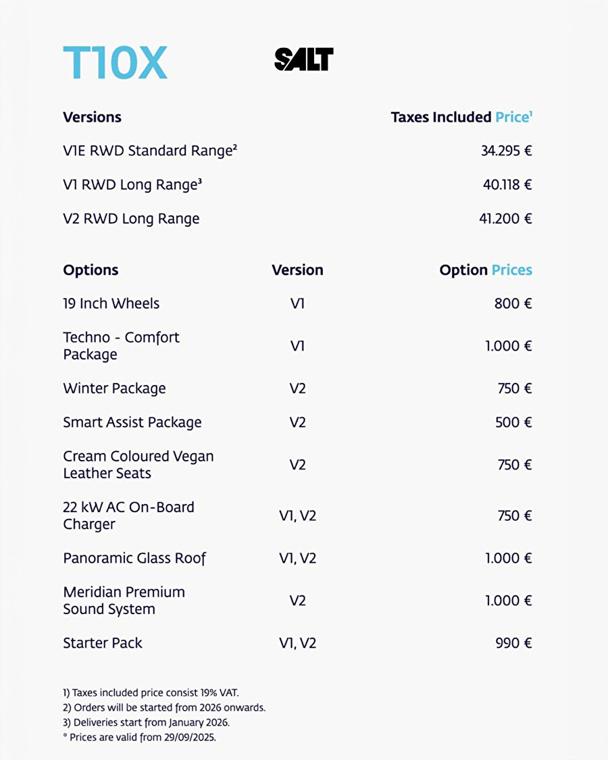
Task: Select the 19 Inch Wheels option
Action: pyautogui.click(x=111, y=303)
